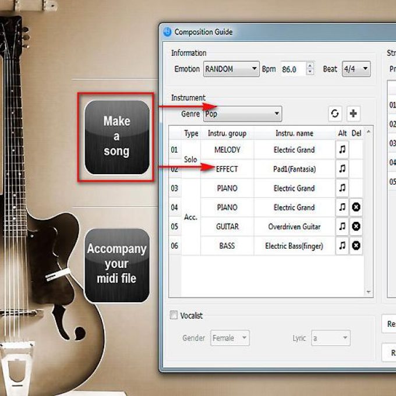This screenshot has width=396, height=396.
Task: Click the Alt note icon for GUITAR row
Action: point(342,227)
